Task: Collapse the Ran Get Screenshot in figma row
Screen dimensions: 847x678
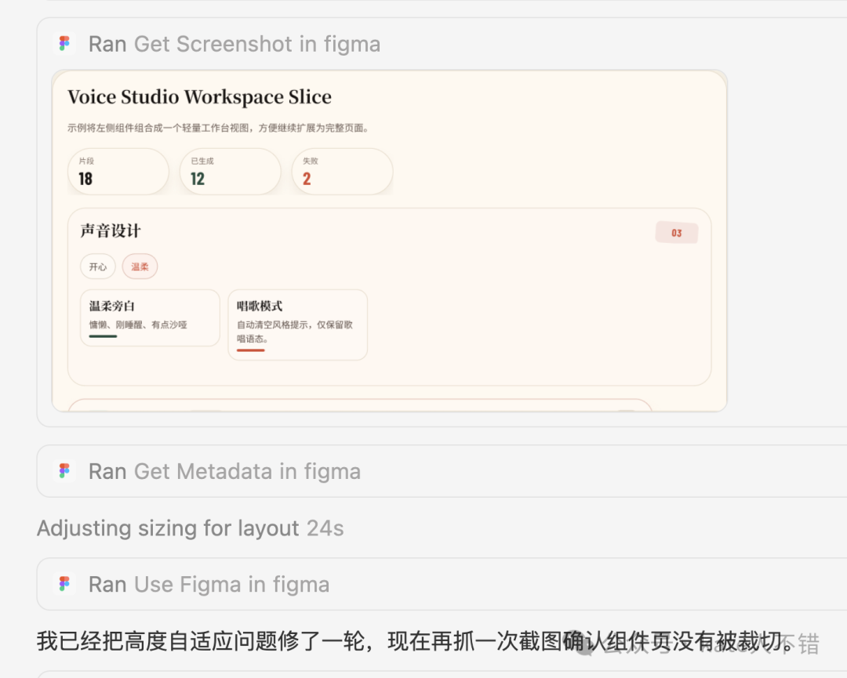Action: click(234, 44)
